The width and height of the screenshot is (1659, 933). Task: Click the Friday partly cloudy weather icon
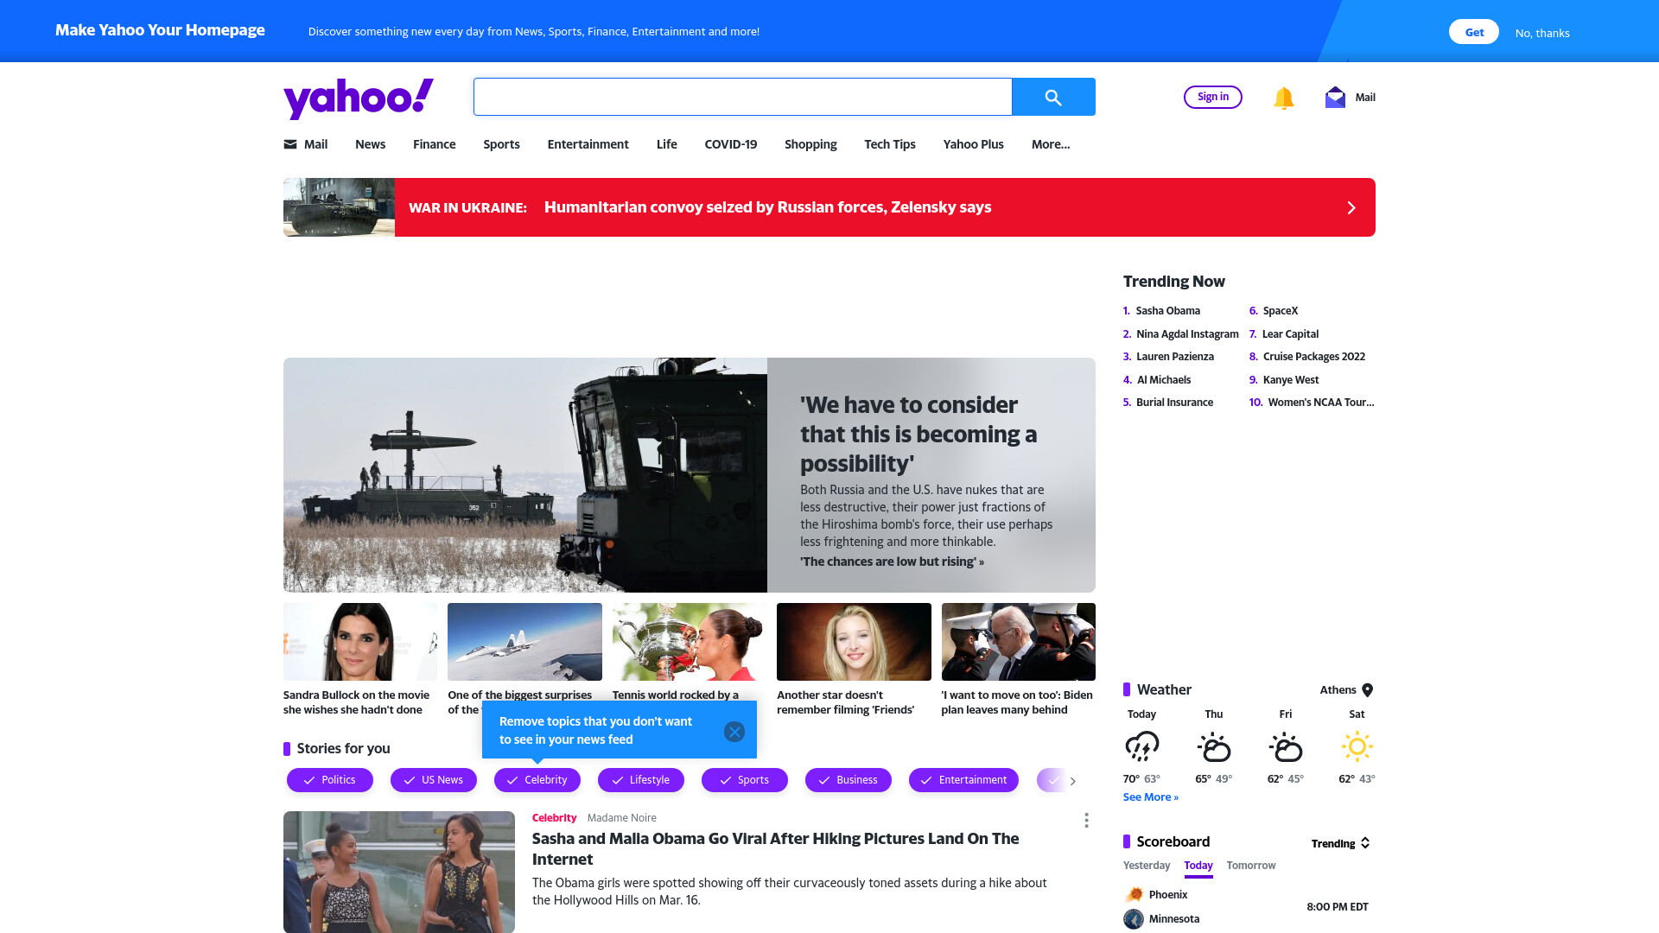coord(1286,746)
